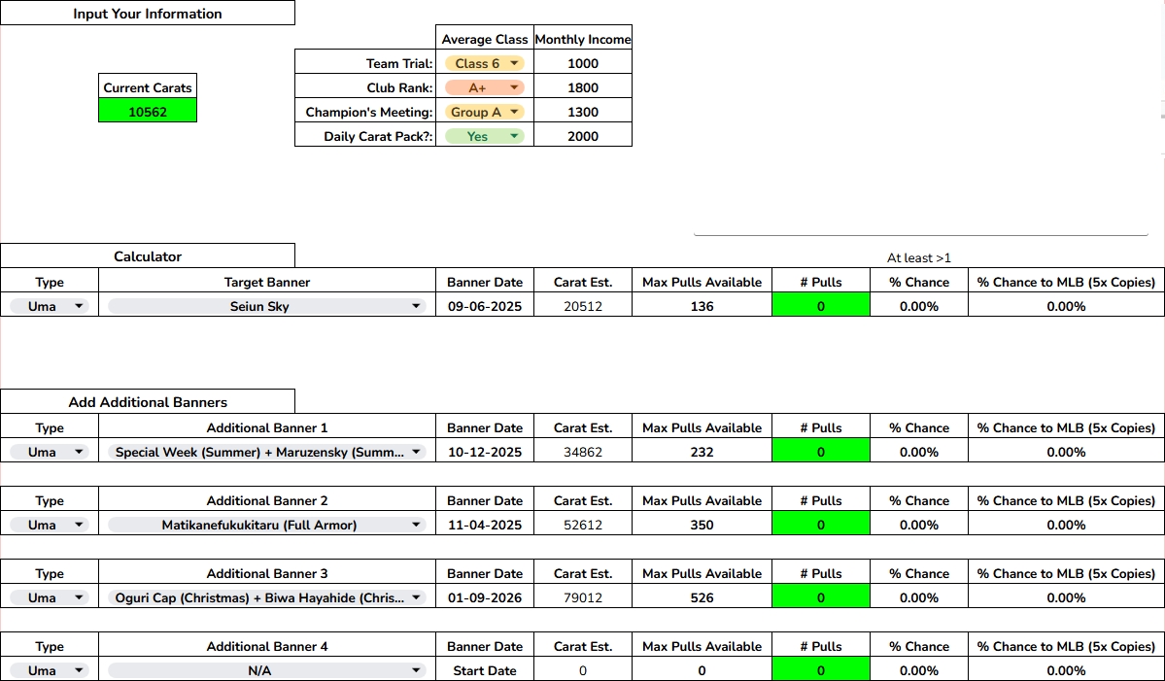Open the Club Rank A+ dropdown
1165x681 pixels.
pyautogui.click(x=485, y=87)
